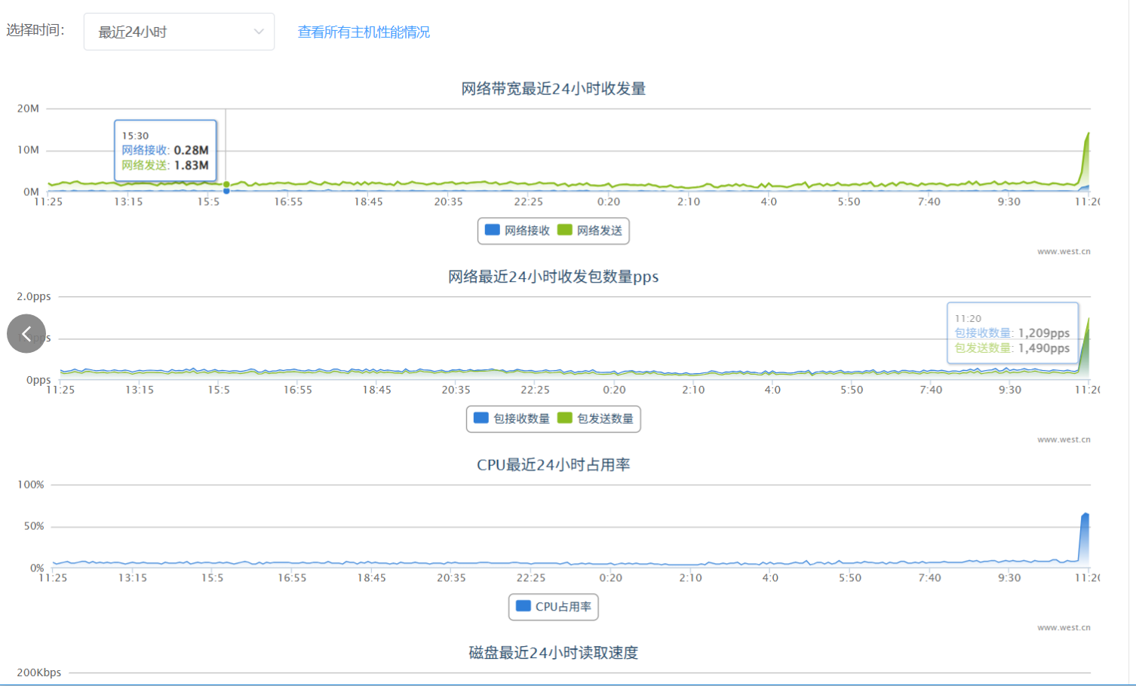Click the green data point marker at 15:30
This screenshot has height=686, width=1136.
tap(226, 184)
